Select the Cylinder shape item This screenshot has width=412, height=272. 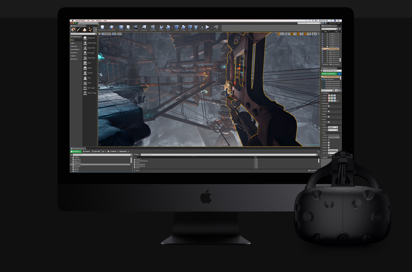90,73
